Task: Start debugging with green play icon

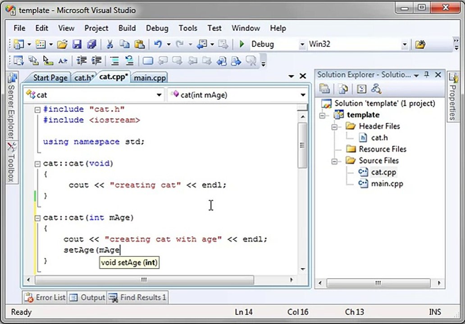Action: point(242,44)
